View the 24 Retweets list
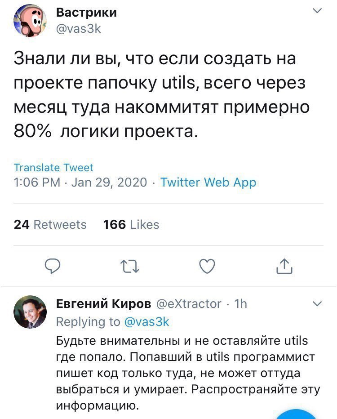The width and height of the screenshot is (337, 419). [50, 224]
